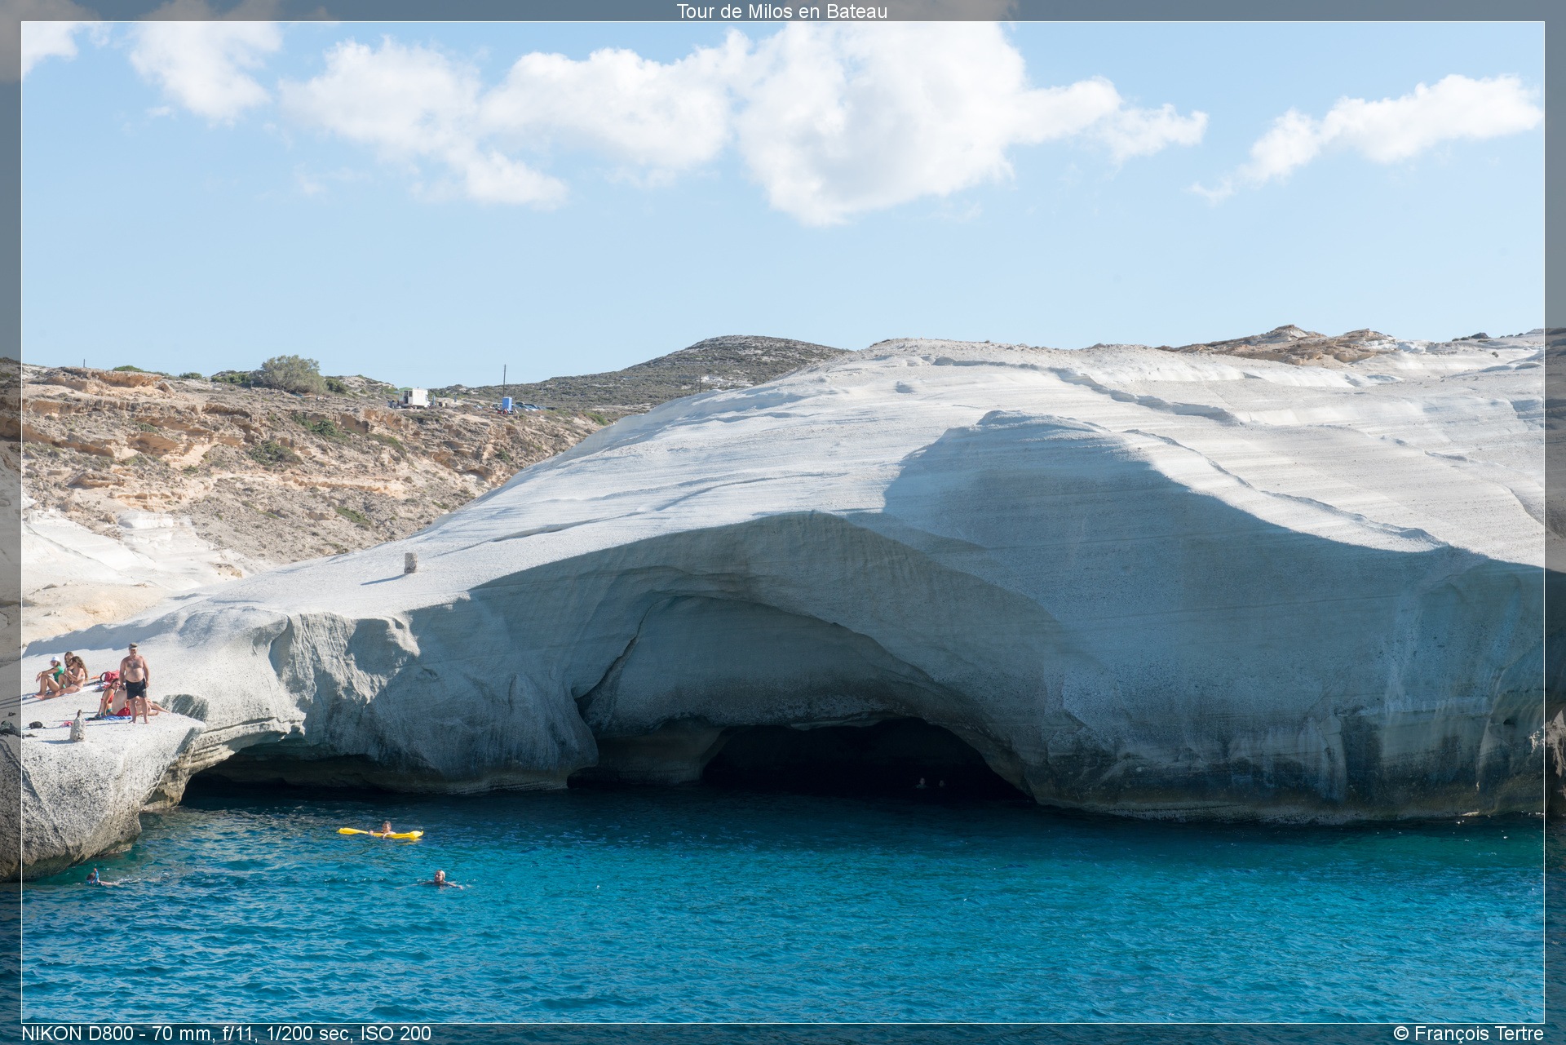The width and height of the screenshot is (1566, 1045).
Task: Click the 'NIKON D800 - 70 mm, f/11, 1/200 sec, ISO 200' caption
Action: tap(226, 1033)
